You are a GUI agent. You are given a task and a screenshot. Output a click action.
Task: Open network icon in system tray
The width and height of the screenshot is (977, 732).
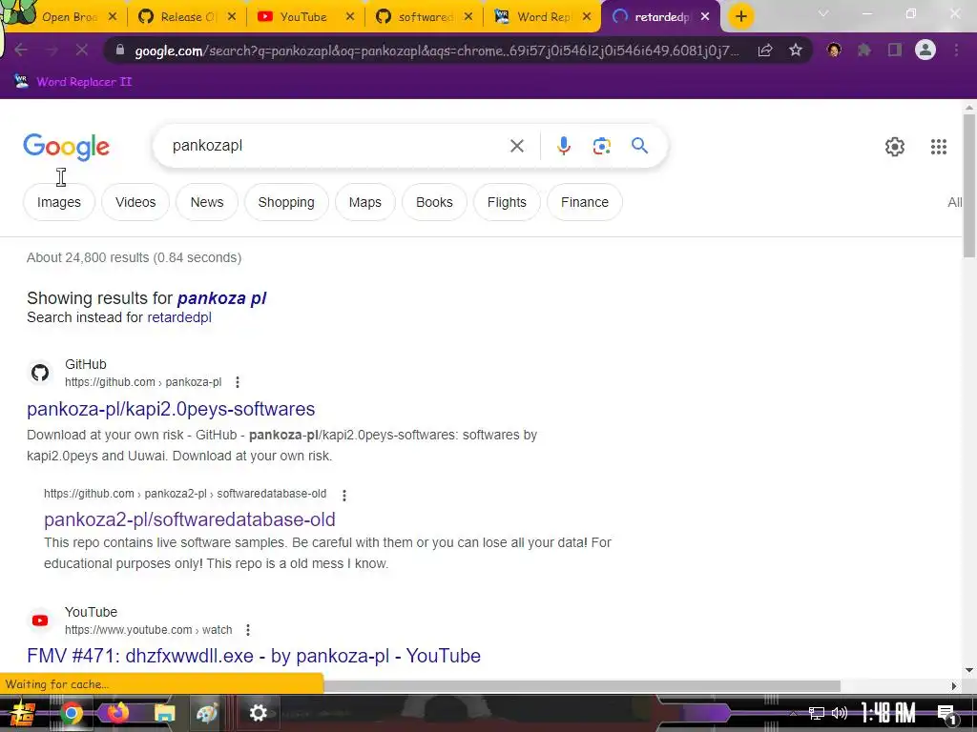click(816, 713)
